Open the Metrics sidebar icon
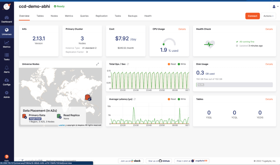Image resolution: width=280 pixels, height=165 pixels. 7,44
